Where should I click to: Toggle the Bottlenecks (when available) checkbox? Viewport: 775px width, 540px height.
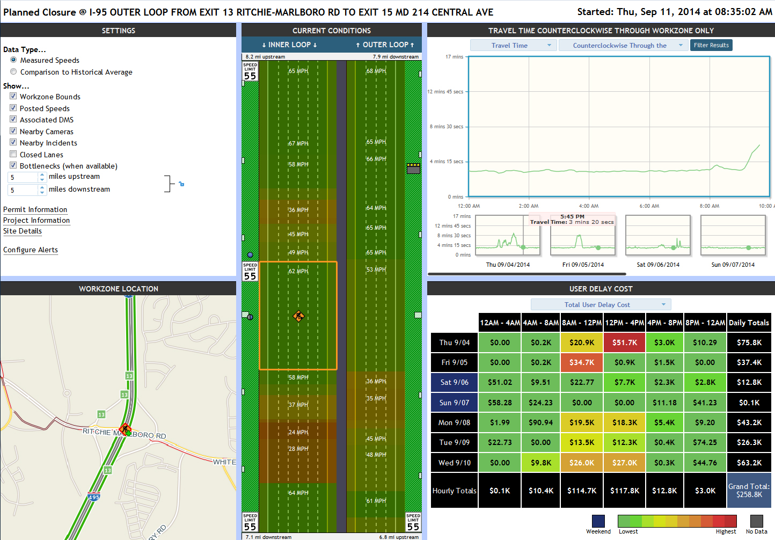click(13, 165)
